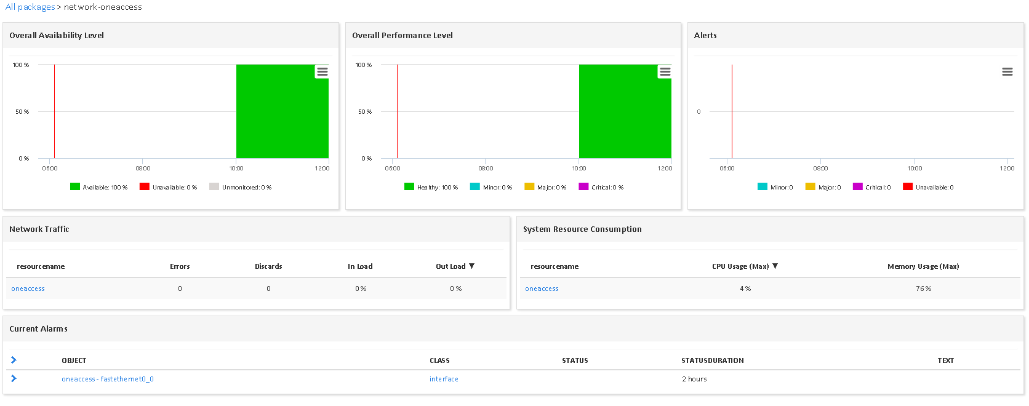Viewport: 1029px width, 406px height.
Task: Toggle the Healthy series legend swatch
Action: click(x=409, y=187)
